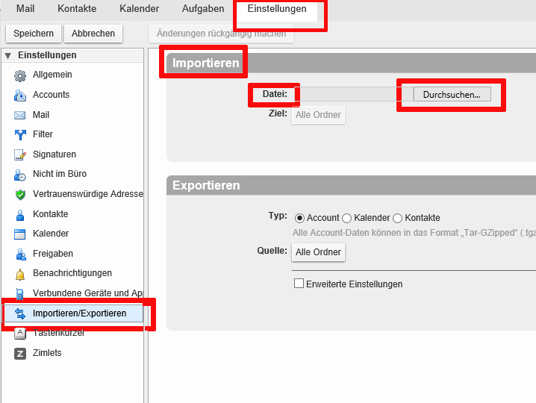Click the Importieren/Exportieren arrows icon
Screen dimensions: 536x403
[x=20, y=313]
